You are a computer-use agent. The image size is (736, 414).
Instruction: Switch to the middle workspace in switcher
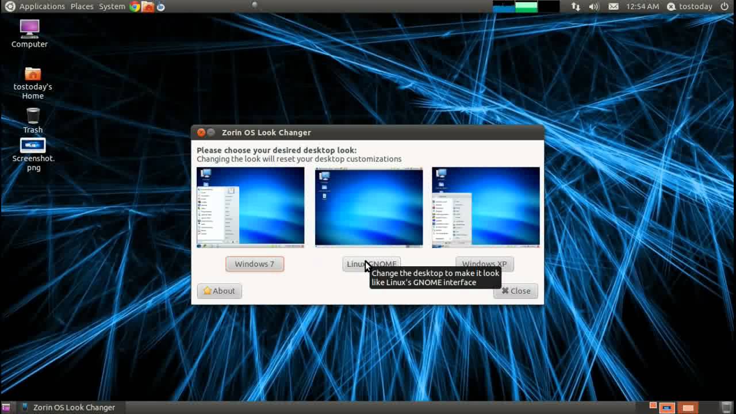(x=667, y=408)
